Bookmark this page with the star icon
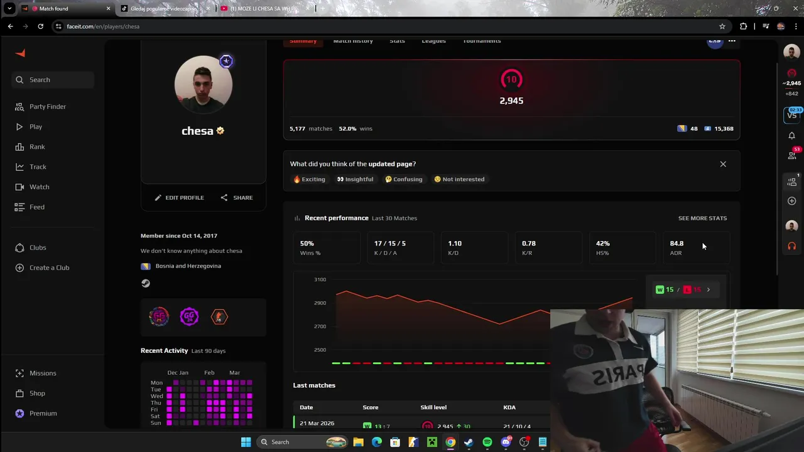This screenshot has width=804, height=452. (722, 26)
